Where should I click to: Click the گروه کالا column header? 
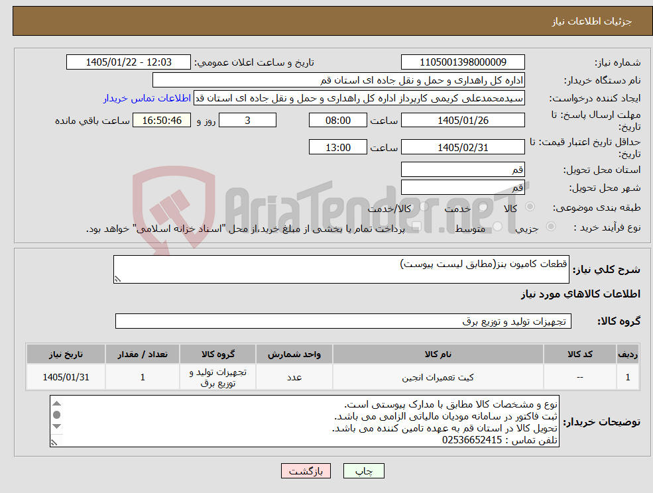218,354
